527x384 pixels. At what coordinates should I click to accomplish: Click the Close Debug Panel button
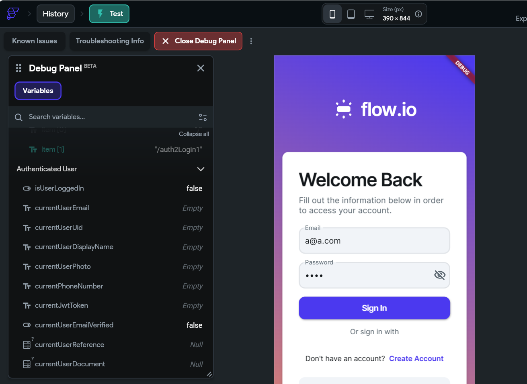[x=198, y=41]
